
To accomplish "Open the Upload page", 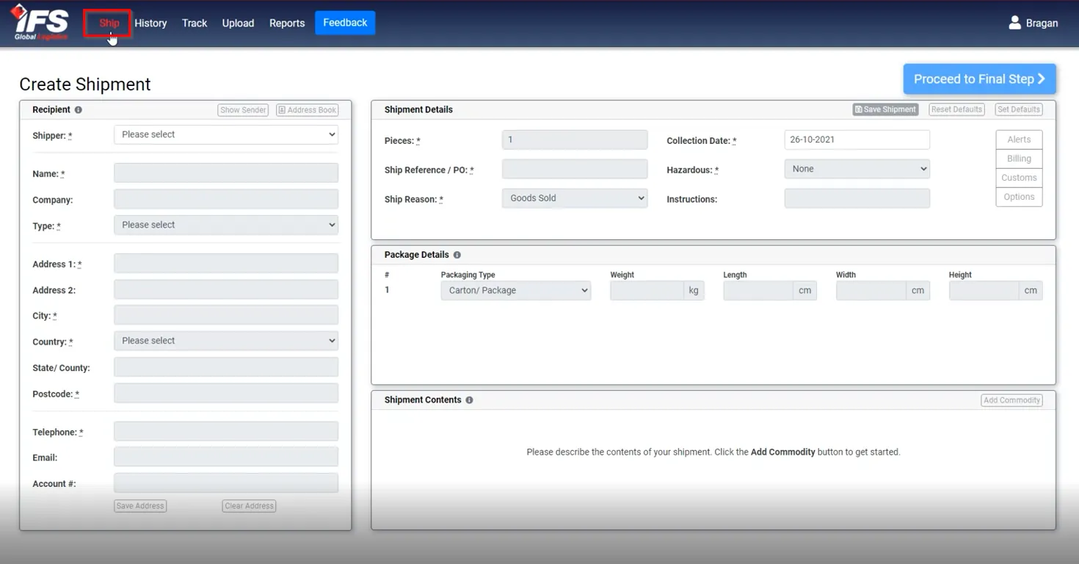I will pyautogui.click(x=238, y=23).
